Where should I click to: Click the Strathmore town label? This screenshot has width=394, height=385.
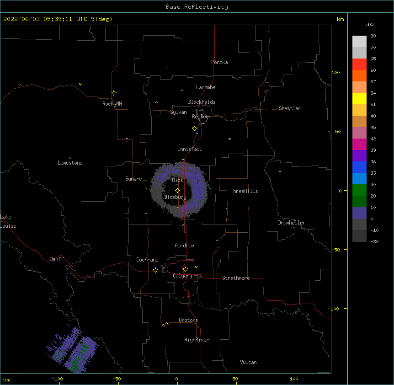pyautogui.click(x=236, y=278)
